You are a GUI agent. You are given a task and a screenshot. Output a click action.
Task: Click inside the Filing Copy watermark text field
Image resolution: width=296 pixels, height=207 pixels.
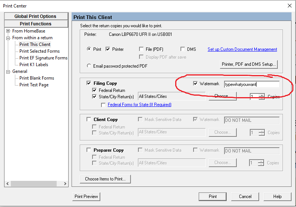(251, 84)
